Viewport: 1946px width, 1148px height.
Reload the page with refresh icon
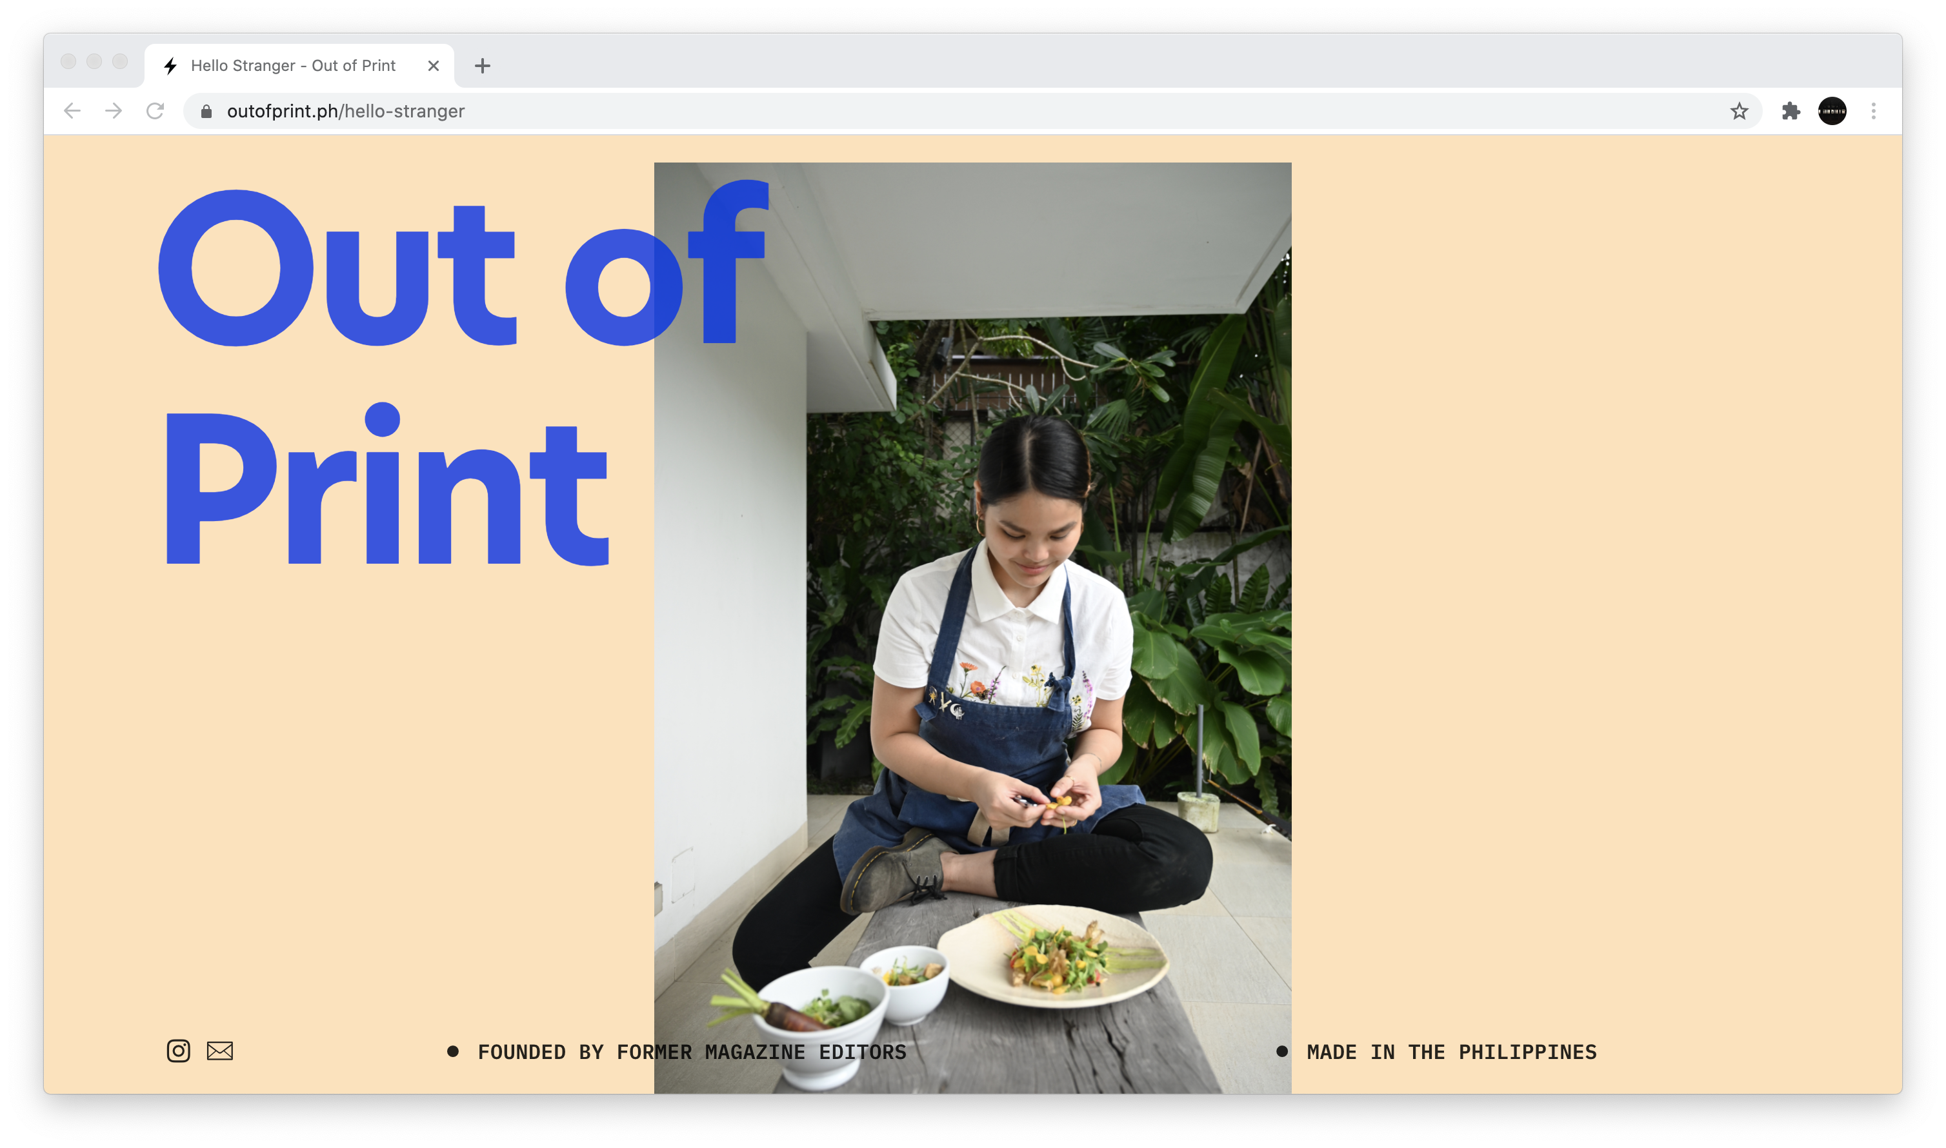point(155,112)
